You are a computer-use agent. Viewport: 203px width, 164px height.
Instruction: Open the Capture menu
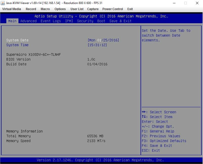(93, 9)
